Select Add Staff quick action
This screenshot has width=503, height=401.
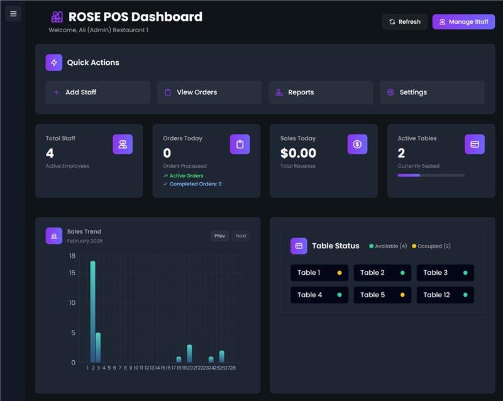pyautogui.click(x=97, y=92)
